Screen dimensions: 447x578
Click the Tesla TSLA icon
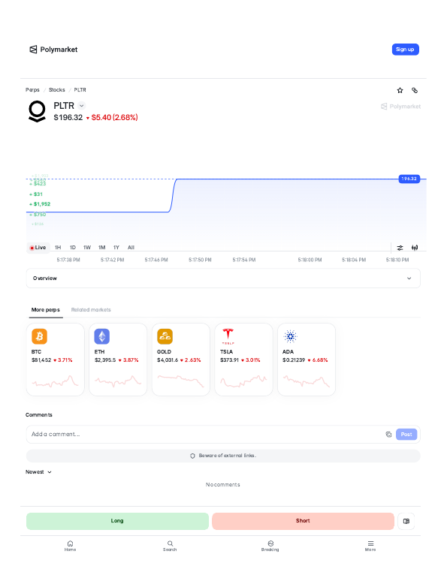coord(228,336)
